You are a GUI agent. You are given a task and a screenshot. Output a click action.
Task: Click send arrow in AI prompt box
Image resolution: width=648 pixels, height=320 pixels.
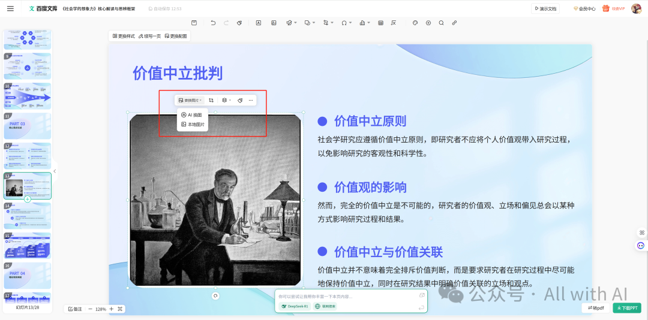click(421, 307)
